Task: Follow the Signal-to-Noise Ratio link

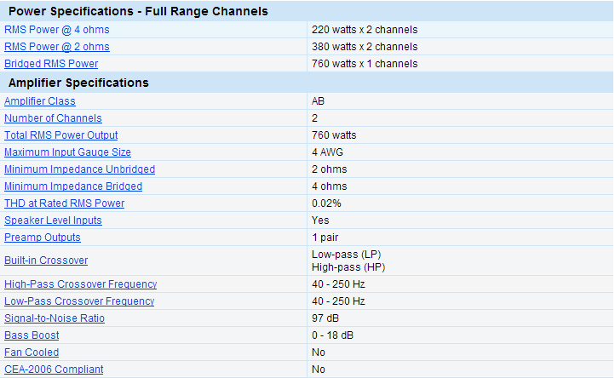Action: click(55, 318)
